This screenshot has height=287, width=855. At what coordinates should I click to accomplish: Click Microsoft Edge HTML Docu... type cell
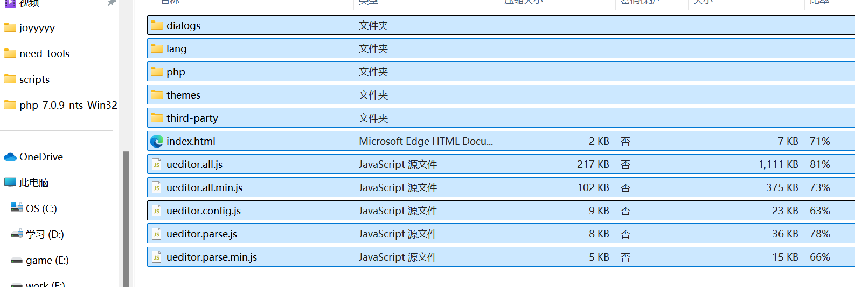click(426, 141)
